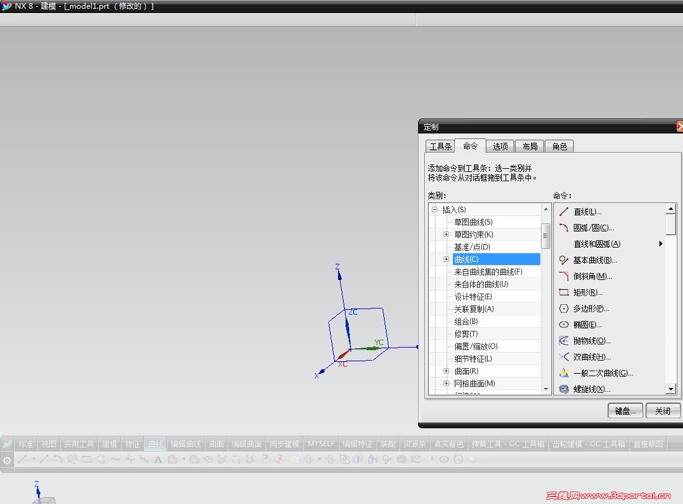Screen dimensions: 683x504
Task: Click the 圆弧/圆(C) arc command icon
Action: 564,228
